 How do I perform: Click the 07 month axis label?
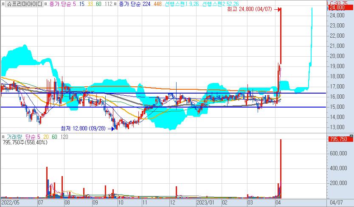(41, 202)
